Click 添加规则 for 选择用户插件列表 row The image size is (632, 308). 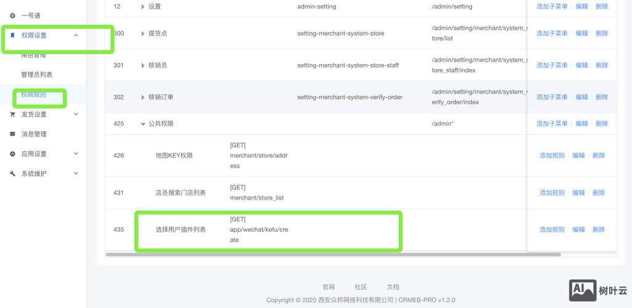[x=552, y=229]
